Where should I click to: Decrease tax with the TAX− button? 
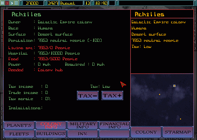pyautogui.click(x=87, y=95)
